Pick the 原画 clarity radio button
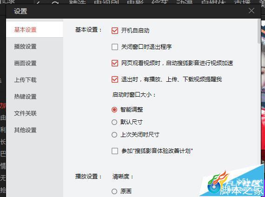Screen dimensions: 265x197 [x=114, y=191]
